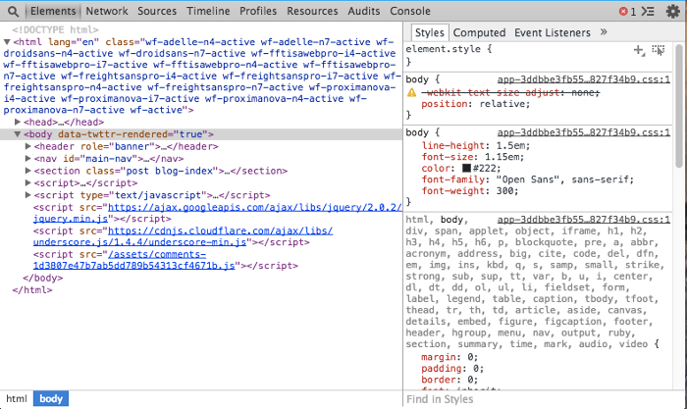Switch to the Network tab

point(107,11)
